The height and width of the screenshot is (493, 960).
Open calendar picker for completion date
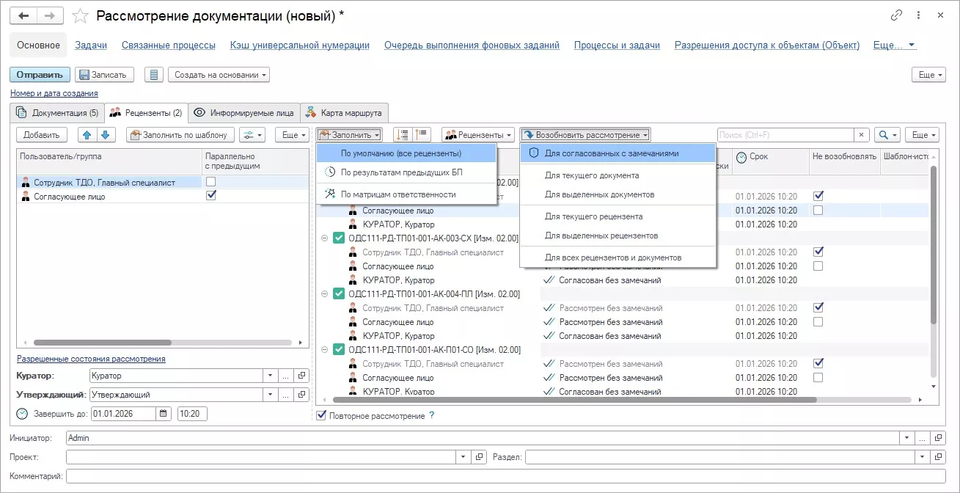coord(164,414)
